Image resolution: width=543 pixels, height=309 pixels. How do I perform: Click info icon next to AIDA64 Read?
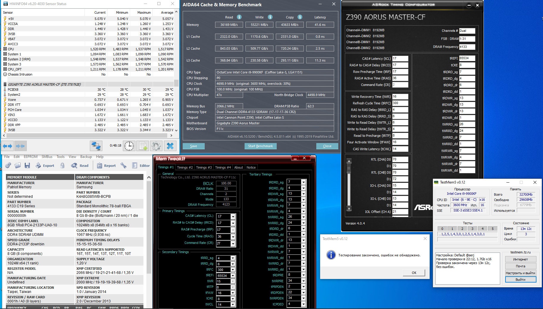point(239,17)
